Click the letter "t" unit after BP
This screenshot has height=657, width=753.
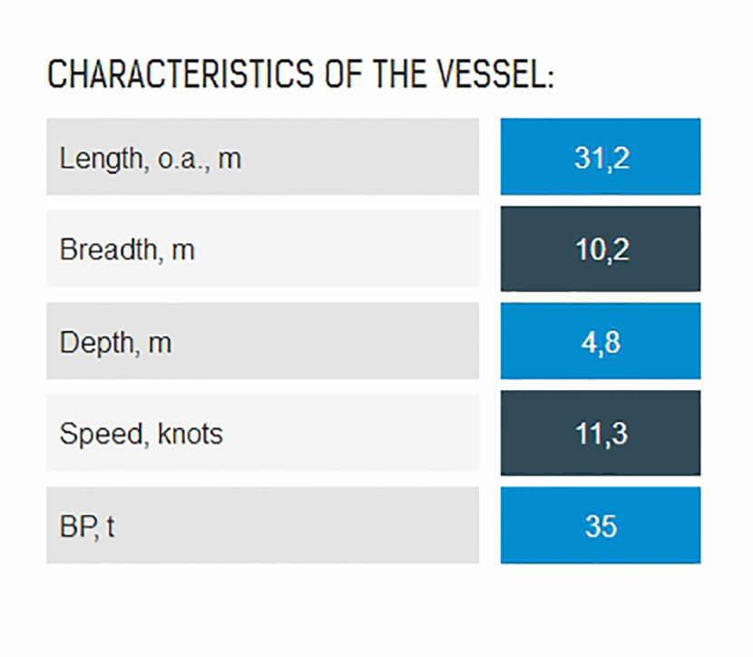click(x=111, y=526)
